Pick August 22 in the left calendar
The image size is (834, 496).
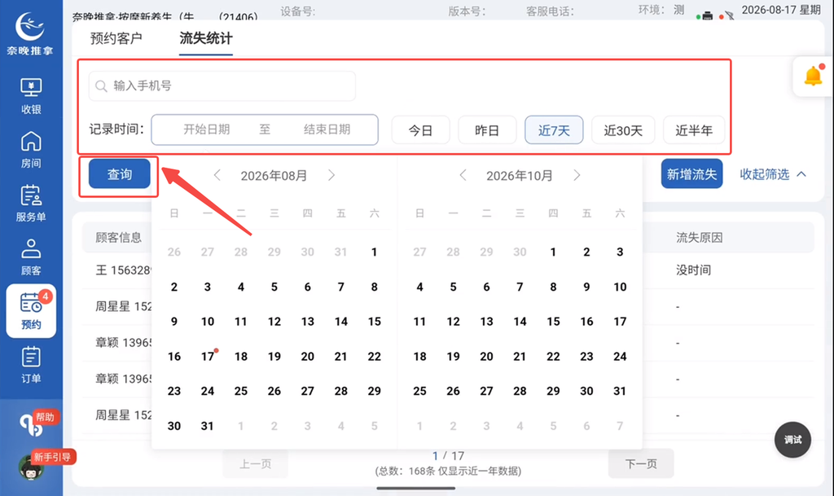click(x=375, y=356)
